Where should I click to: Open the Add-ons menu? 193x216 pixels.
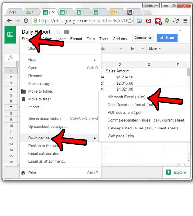pyautogui.click(x=120, y=39)
